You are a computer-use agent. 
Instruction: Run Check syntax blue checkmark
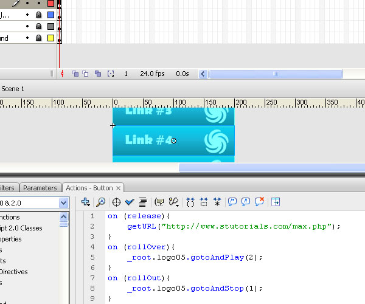click(130, 202)
